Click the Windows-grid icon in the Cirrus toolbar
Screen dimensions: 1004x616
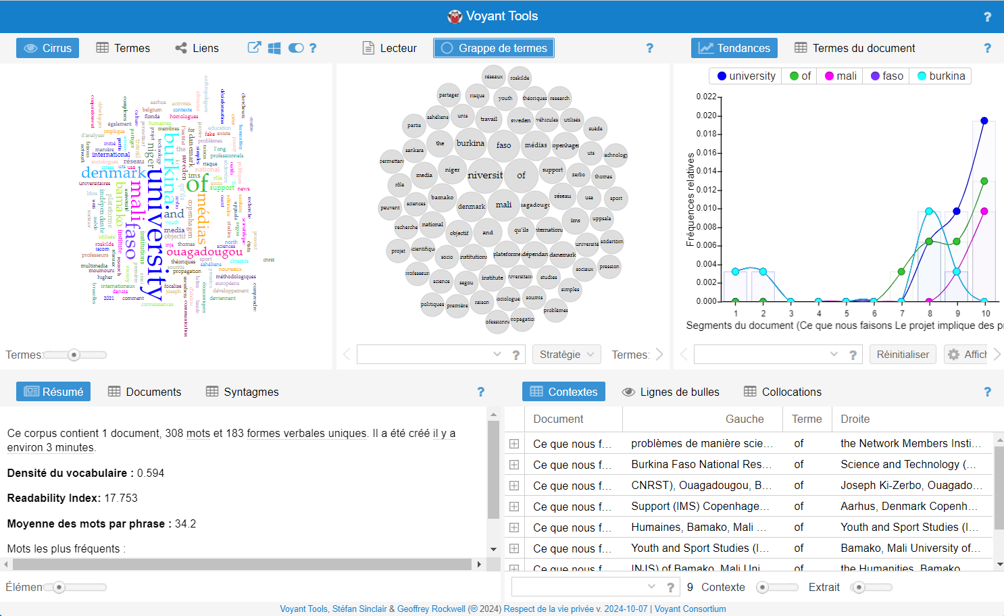point(274,48)
